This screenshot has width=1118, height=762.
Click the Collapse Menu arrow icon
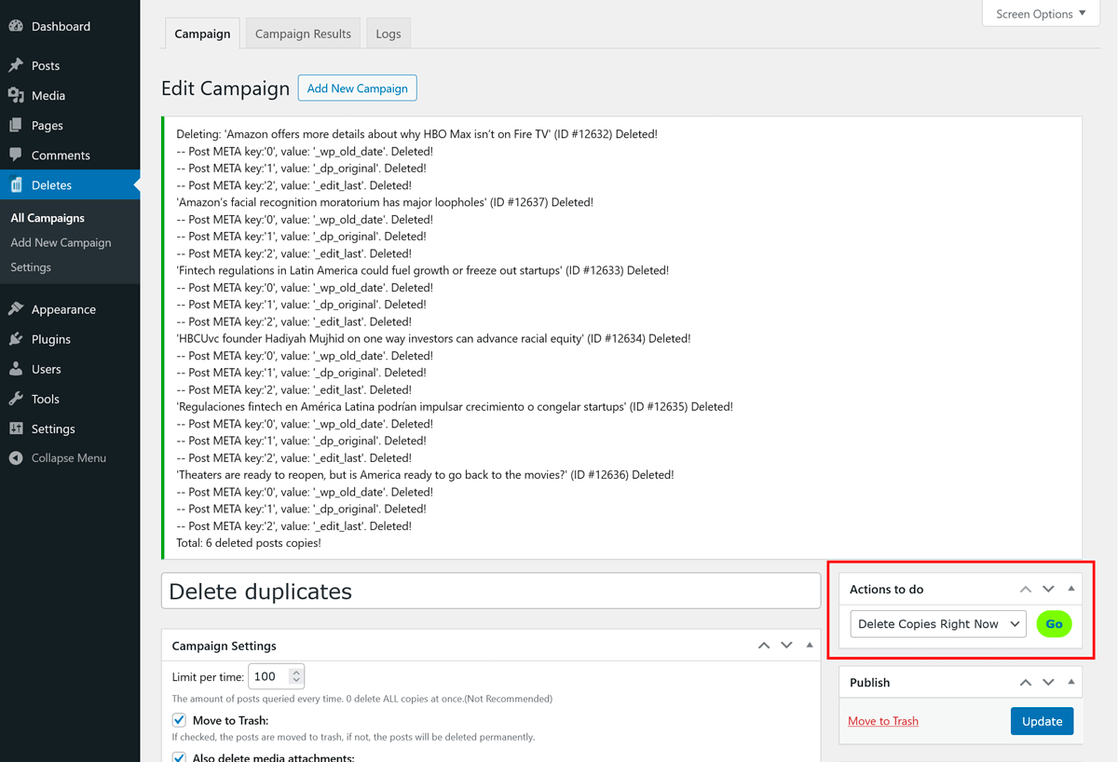16,458
